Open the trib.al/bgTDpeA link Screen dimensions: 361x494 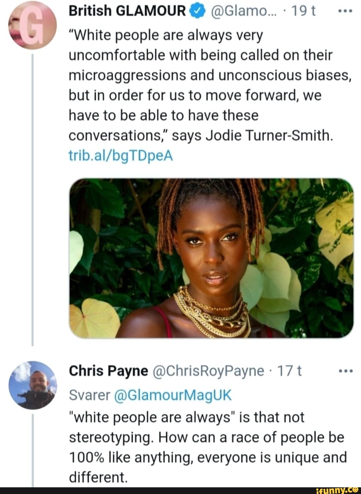coord(121,155)
